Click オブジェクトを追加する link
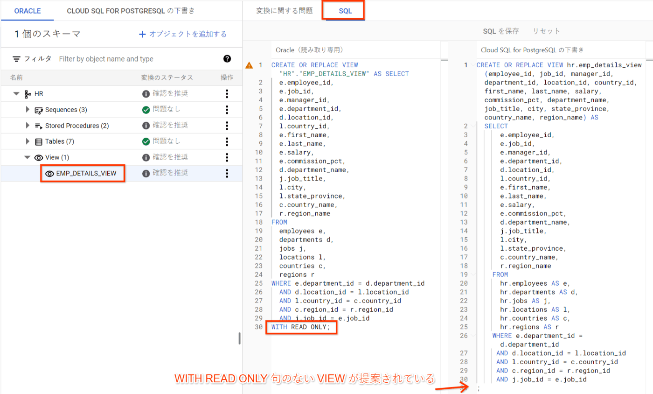Viewport: 653px width, 394px height. coord(183,34)
